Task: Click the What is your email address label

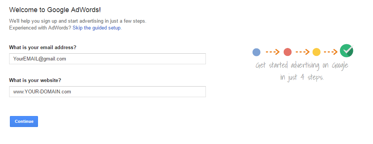Action: coord(43,47)
